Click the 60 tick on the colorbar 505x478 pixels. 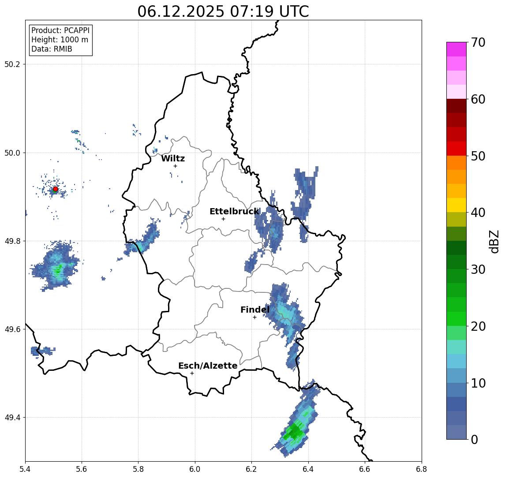[x=478, y=99]
